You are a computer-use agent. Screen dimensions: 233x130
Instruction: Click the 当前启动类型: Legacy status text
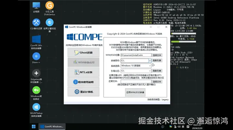point(158,99)
